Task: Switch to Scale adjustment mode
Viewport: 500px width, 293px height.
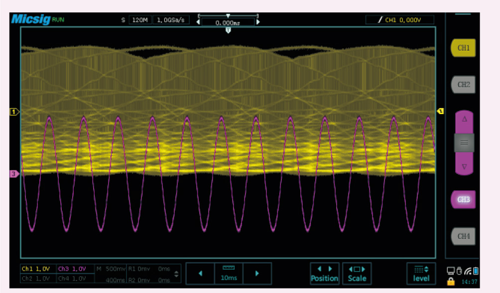Action: click(357, 274)
